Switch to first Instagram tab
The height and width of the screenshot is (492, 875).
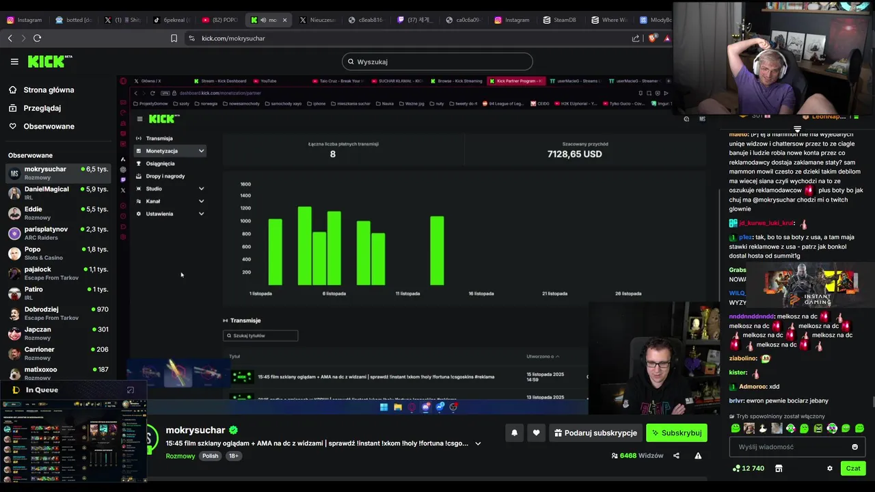click(x=25, y=20)
